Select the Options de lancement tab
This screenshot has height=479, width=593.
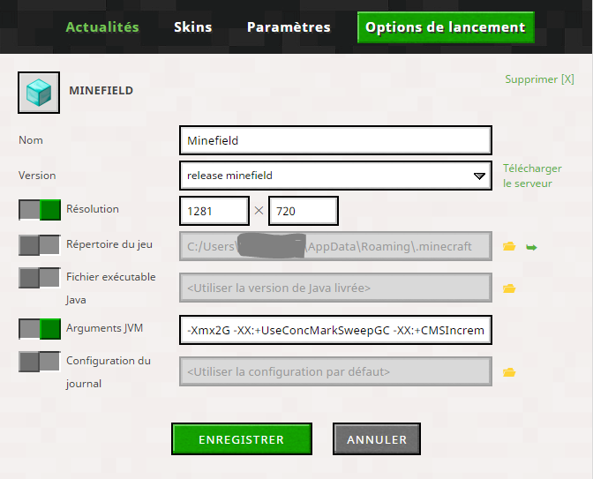[x=446, y=27]
